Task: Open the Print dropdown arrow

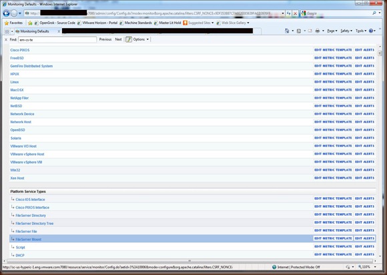Action: pyautogui.click(x=323, y=31)
